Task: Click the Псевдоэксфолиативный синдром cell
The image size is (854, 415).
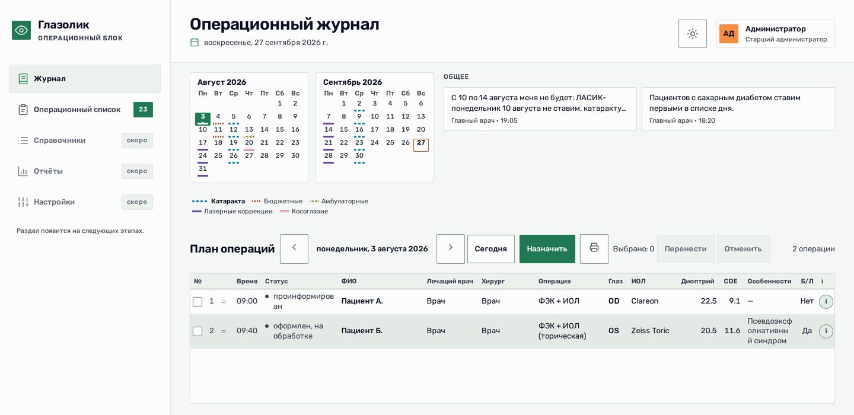Action: click(770, 331)
